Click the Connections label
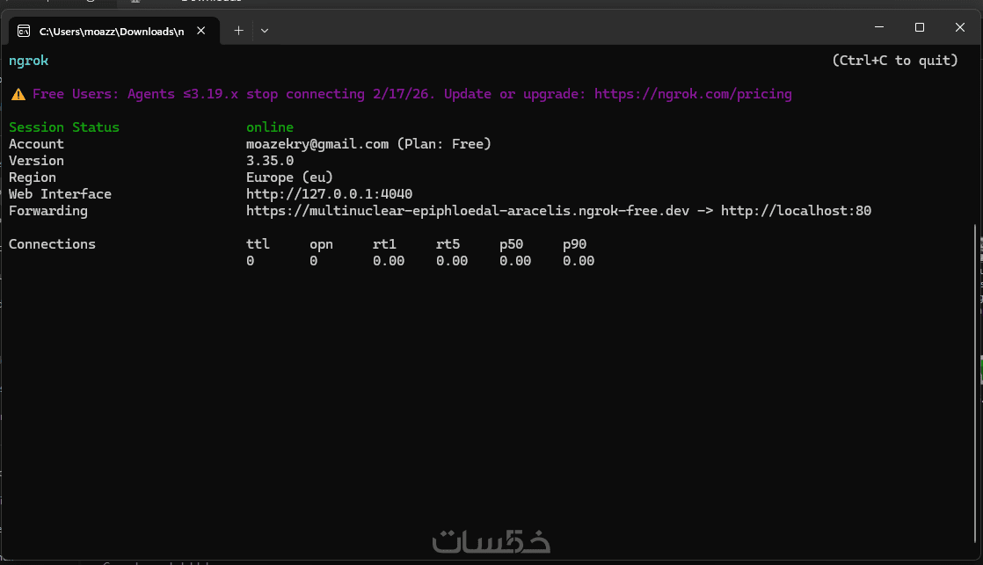This screenshot has width=983, height=565. pos(52,244)
